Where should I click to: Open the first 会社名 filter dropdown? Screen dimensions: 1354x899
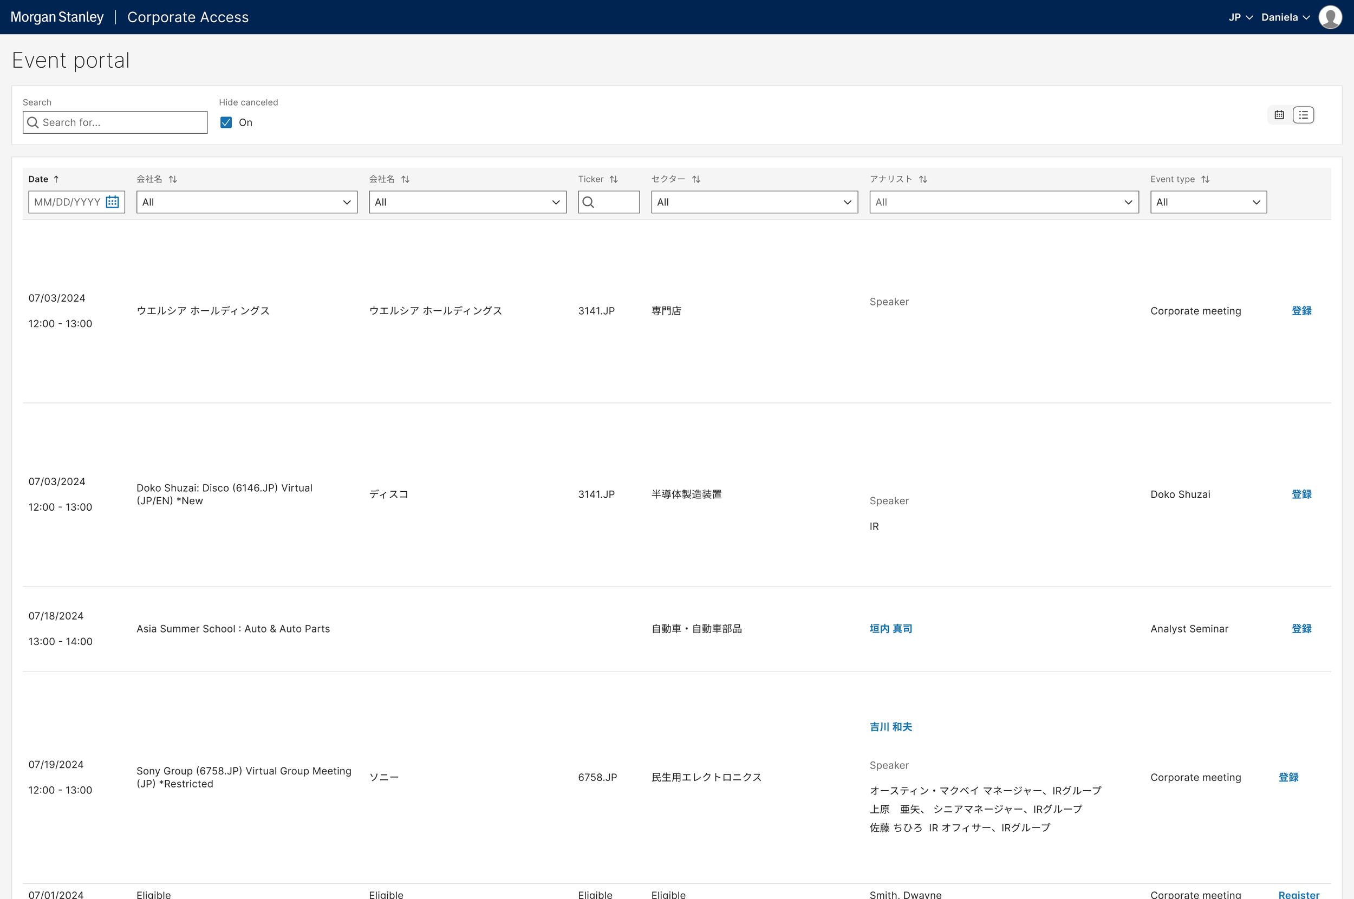point(246,202)
